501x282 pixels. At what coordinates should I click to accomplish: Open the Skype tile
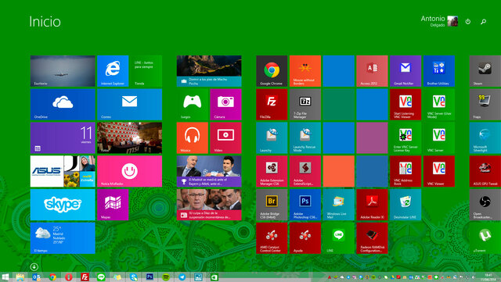63,205
